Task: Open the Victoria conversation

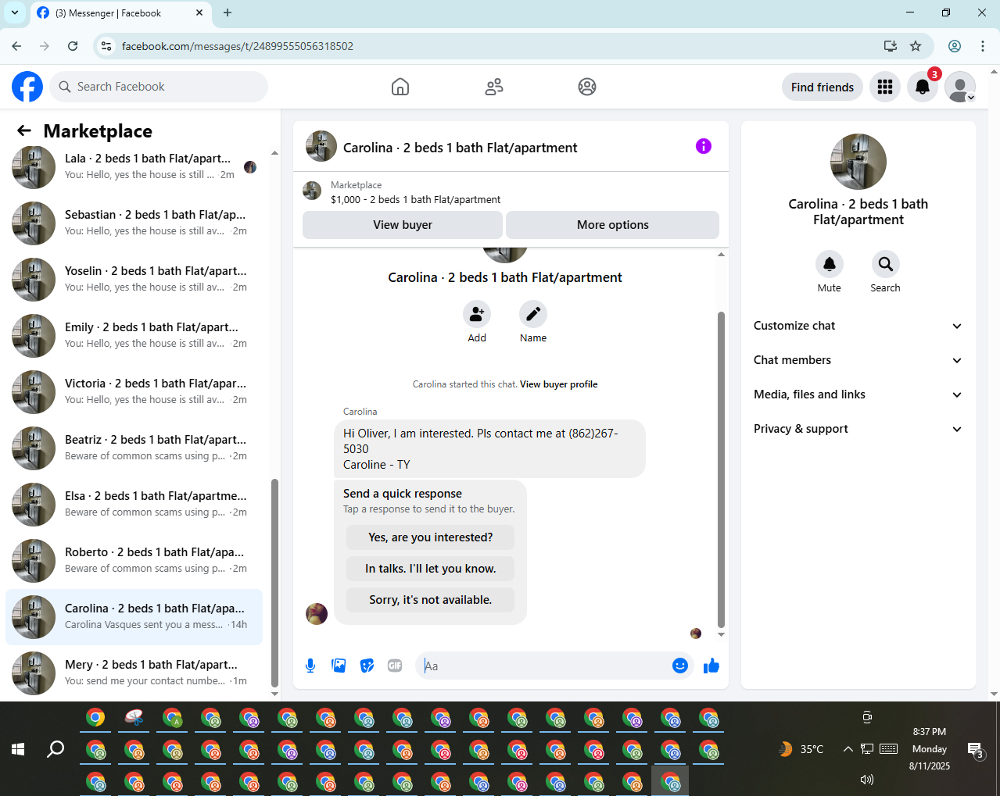Action: (134, 392)
